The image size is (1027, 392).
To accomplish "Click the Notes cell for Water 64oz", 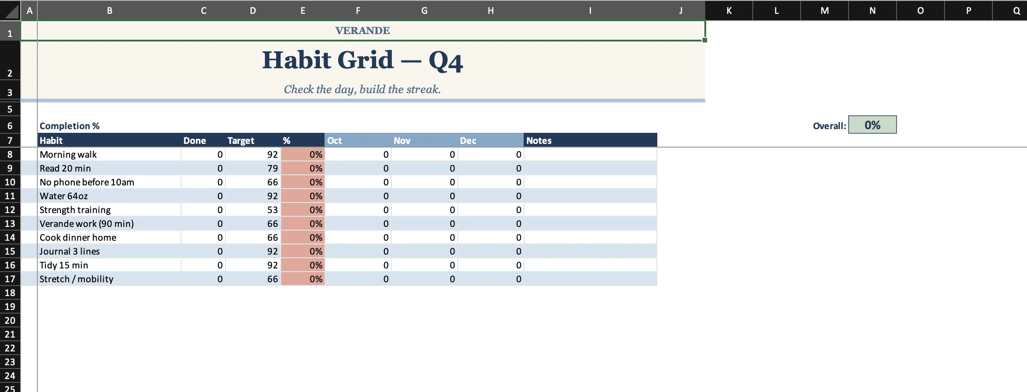I will (590, 196).
